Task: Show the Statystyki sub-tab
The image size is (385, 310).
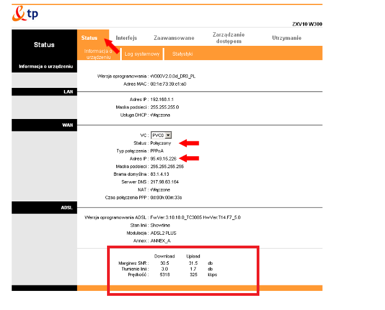Action: pos(182,53)
